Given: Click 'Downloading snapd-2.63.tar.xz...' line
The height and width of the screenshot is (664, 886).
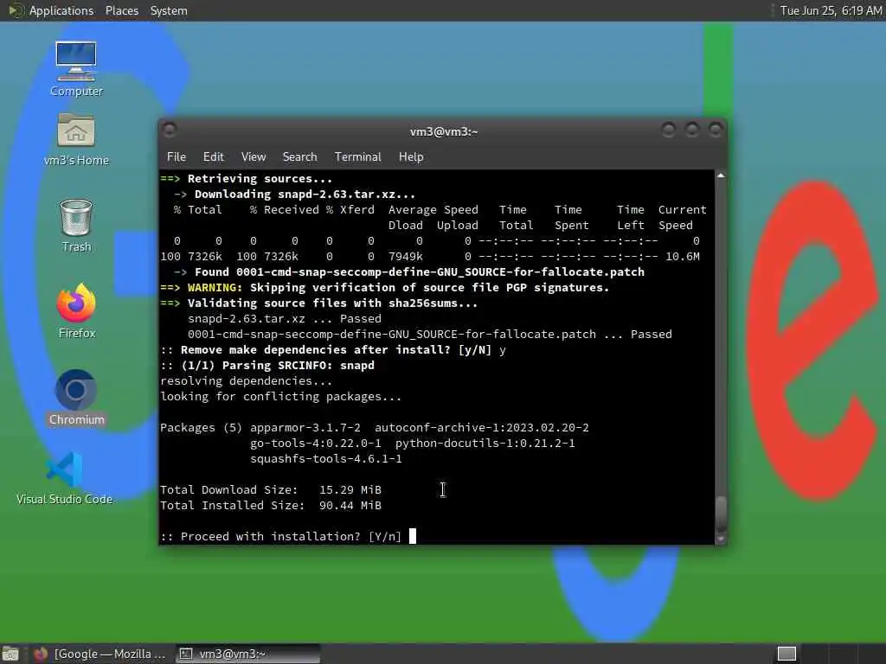Looking at the screenshot, I should point(305,195).
